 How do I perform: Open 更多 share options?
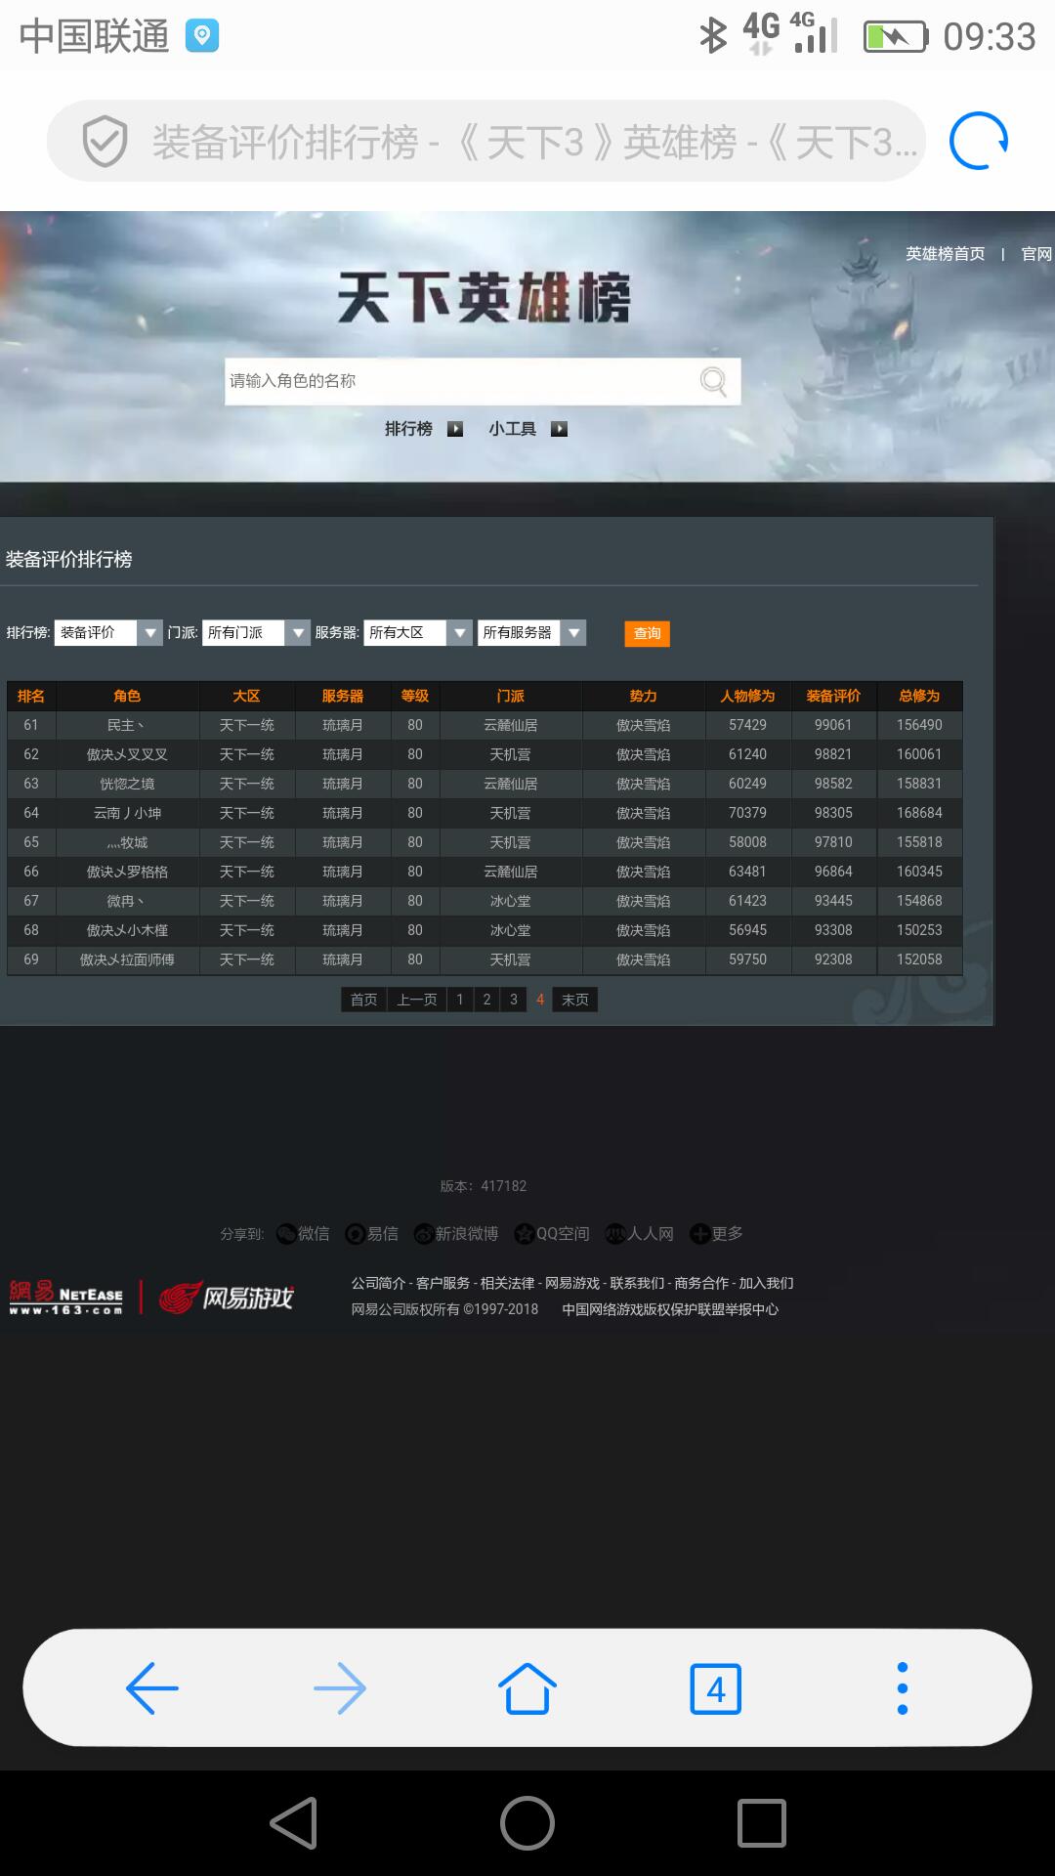[717, 1234]
